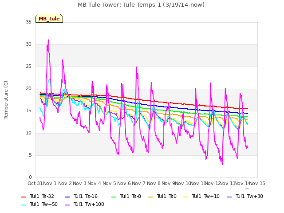Select the Tul1_Tw+30 legend label
The height and width of the screenshot is (213, 284).
pos(249,196)
